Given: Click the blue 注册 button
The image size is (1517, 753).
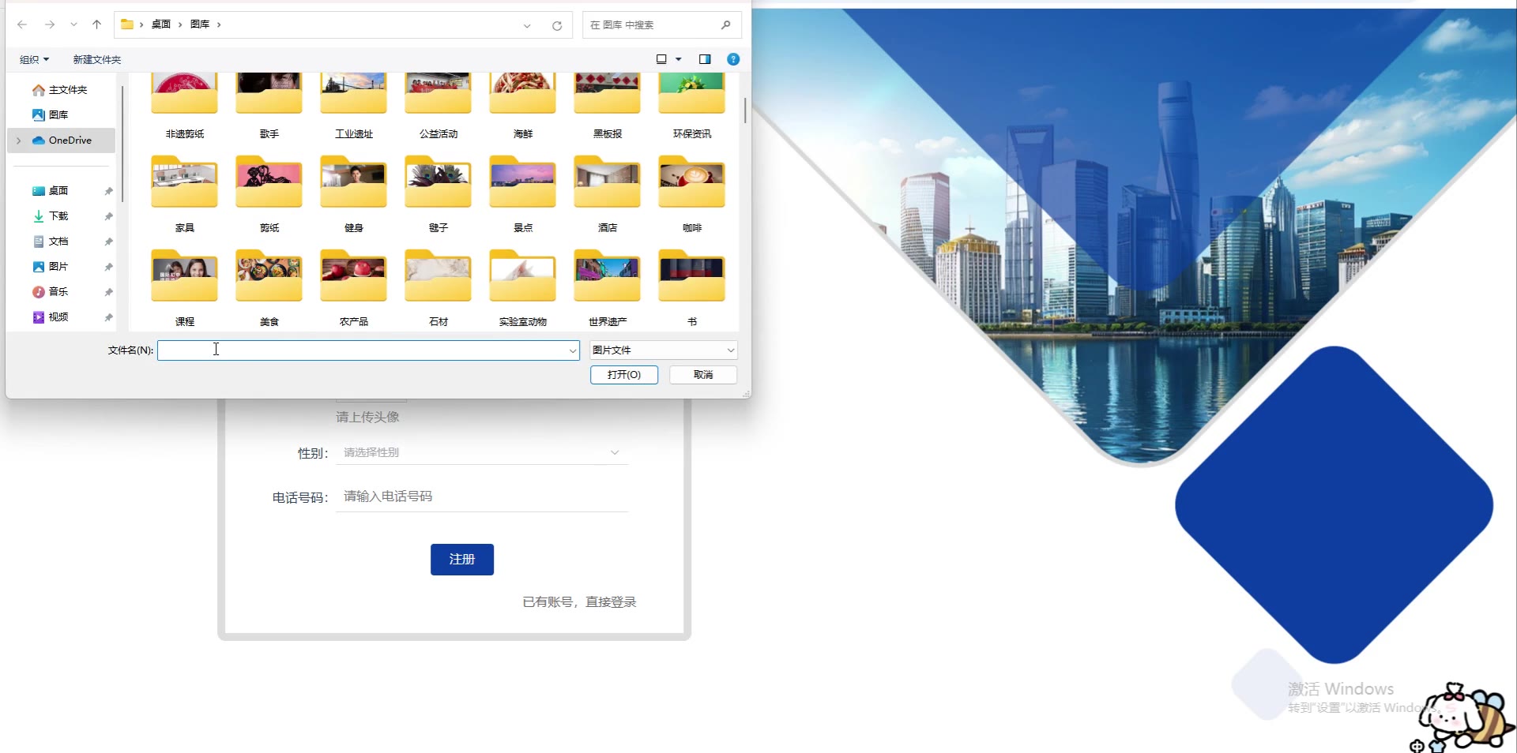Looking at the screenshot, I should [x=462, y=560].
